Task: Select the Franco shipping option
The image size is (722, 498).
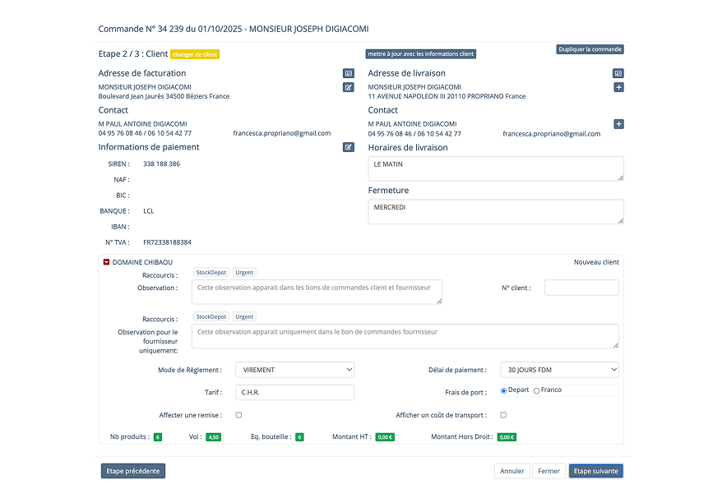Action: [x=537, y=390]
